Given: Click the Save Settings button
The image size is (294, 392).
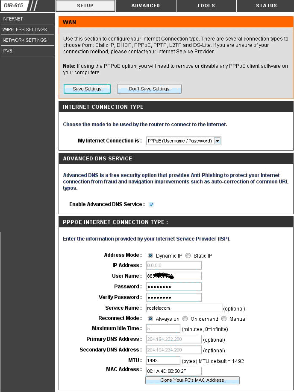Looking at the screenshot, I should coord(87,89).
